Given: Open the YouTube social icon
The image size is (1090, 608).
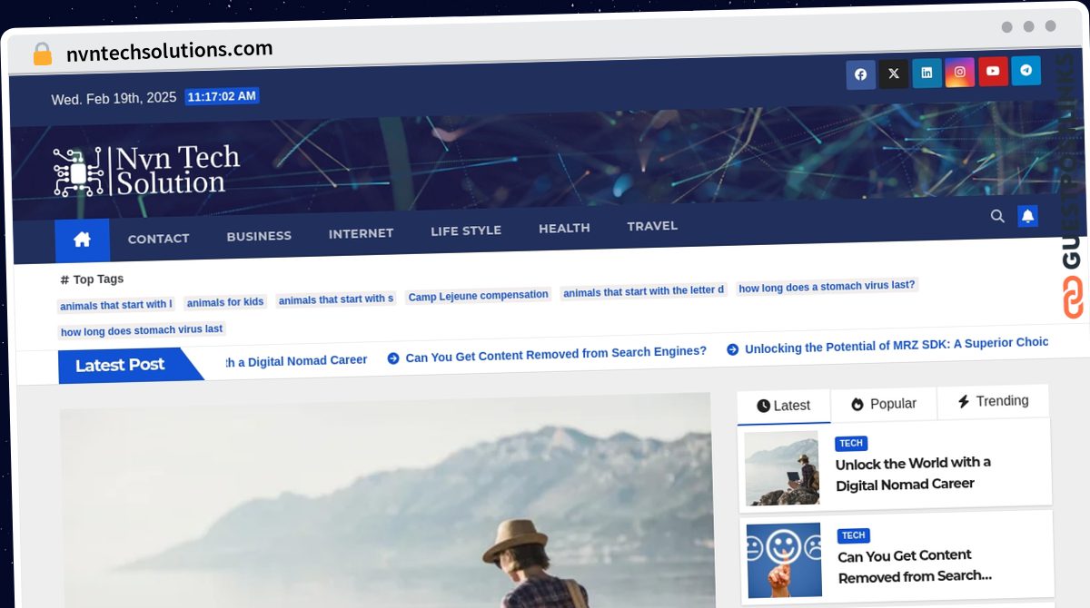Looking at the screenshot, I should [x=993, y=71].
